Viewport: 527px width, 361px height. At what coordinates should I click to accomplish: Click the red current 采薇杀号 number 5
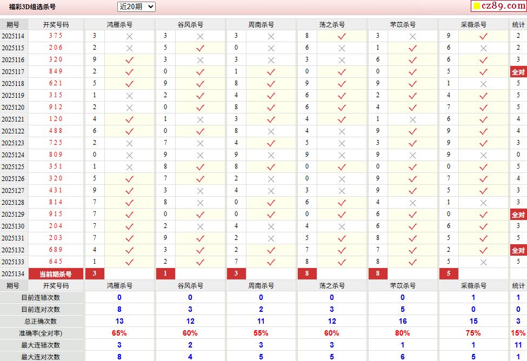coord(449,273)
